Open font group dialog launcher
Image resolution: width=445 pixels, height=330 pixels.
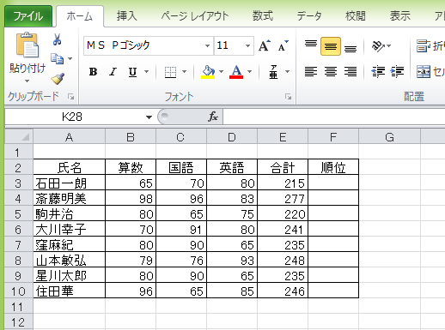[288, 97]
